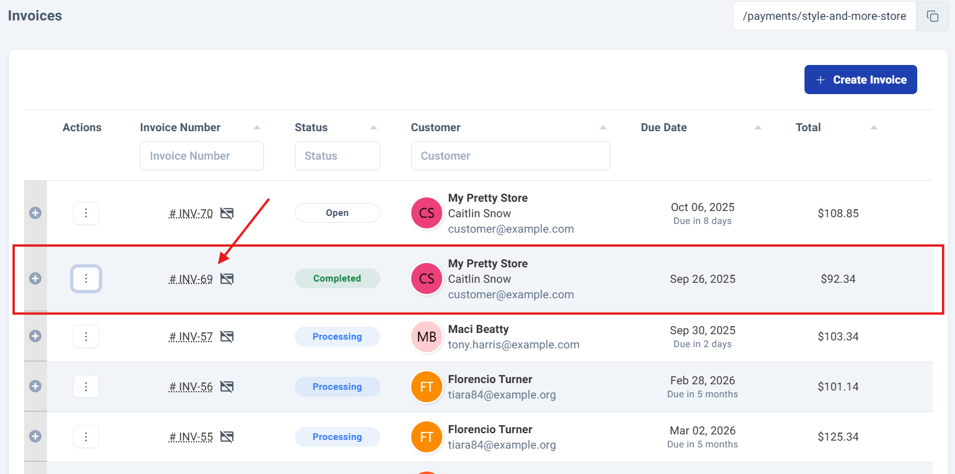Expand the INV-70 row with the plus icon
The height and width of the screenshot is (474, 955).
click(x=35, y=213)
